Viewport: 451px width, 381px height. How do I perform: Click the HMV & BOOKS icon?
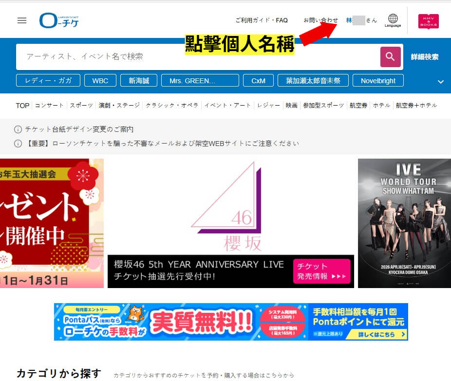428,21
